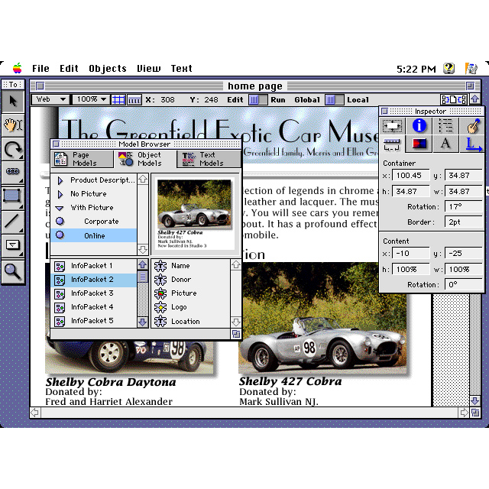Select the Donor attribute row
Image resolution: width=489 pixels, height=489 pixels.
click(x=191, y=280)
